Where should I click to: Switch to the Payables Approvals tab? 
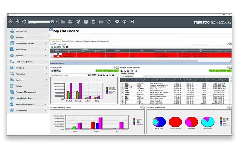(x=91, y=41)
